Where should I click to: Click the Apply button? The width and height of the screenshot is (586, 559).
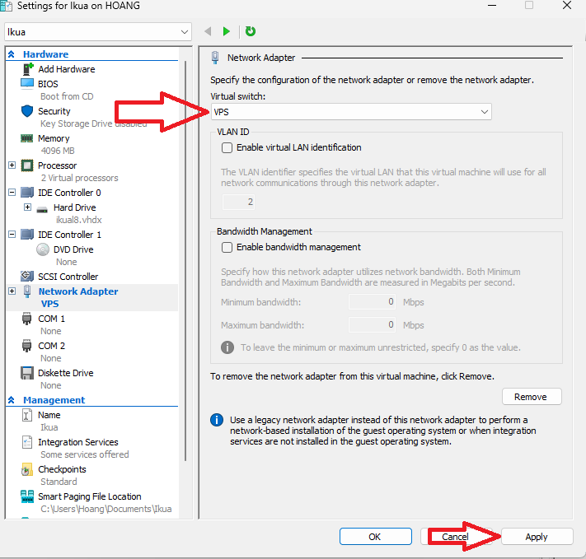click(537, 537)
